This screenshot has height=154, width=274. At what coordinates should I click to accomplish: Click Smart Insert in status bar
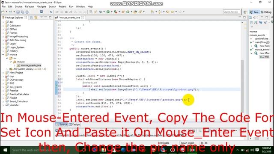tap(187, 143)
